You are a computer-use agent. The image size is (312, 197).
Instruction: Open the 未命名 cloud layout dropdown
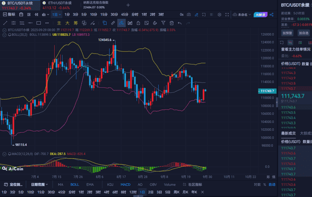point(242,15)
